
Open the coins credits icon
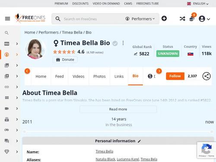192,19
